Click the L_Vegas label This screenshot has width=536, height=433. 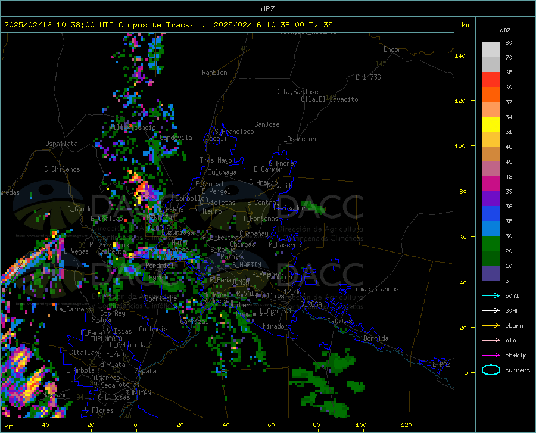tap(76, 251)
